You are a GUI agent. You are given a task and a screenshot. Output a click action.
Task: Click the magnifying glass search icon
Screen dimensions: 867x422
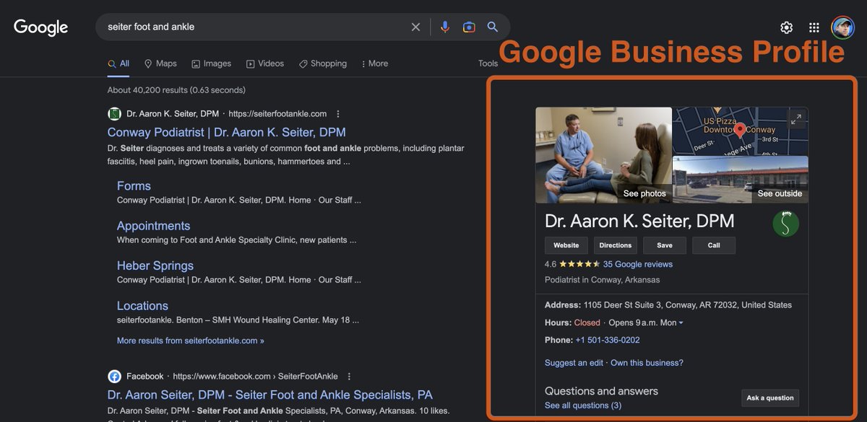click(493, 27)
